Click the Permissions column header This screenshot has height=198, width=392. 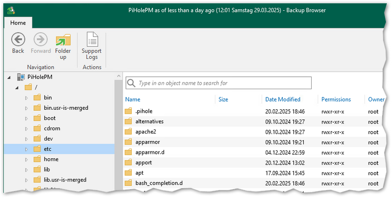[x=336, y=99]
